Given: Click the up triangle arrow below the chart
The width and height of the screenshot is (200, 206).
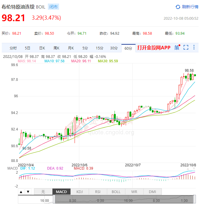Looking at the screenshot, I should click(21, 192).
